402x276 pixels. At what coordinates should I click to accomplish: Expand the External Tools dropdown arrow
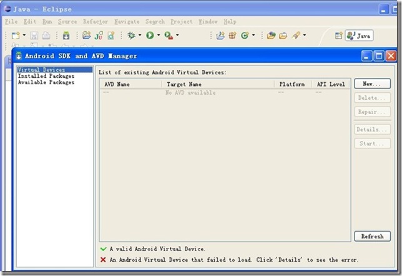[177, 35]
